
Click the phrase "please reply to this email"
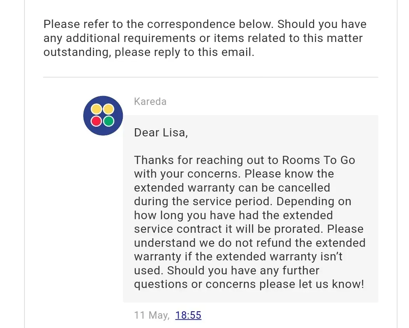(x=184, y=52)
